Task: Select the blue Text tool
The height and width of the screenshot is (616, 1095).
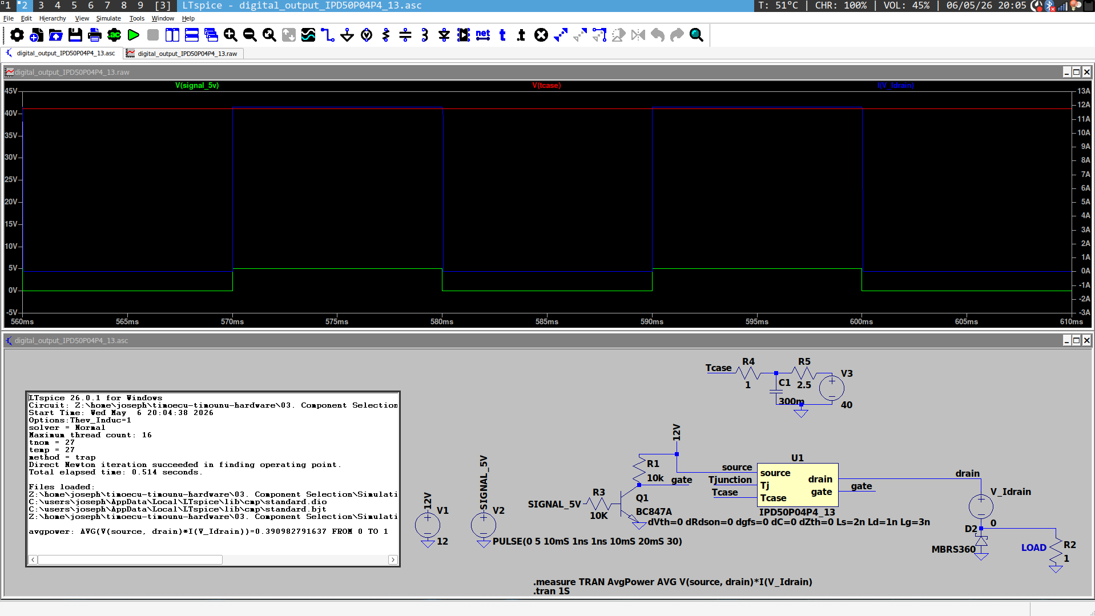Action: coord(502,35)
